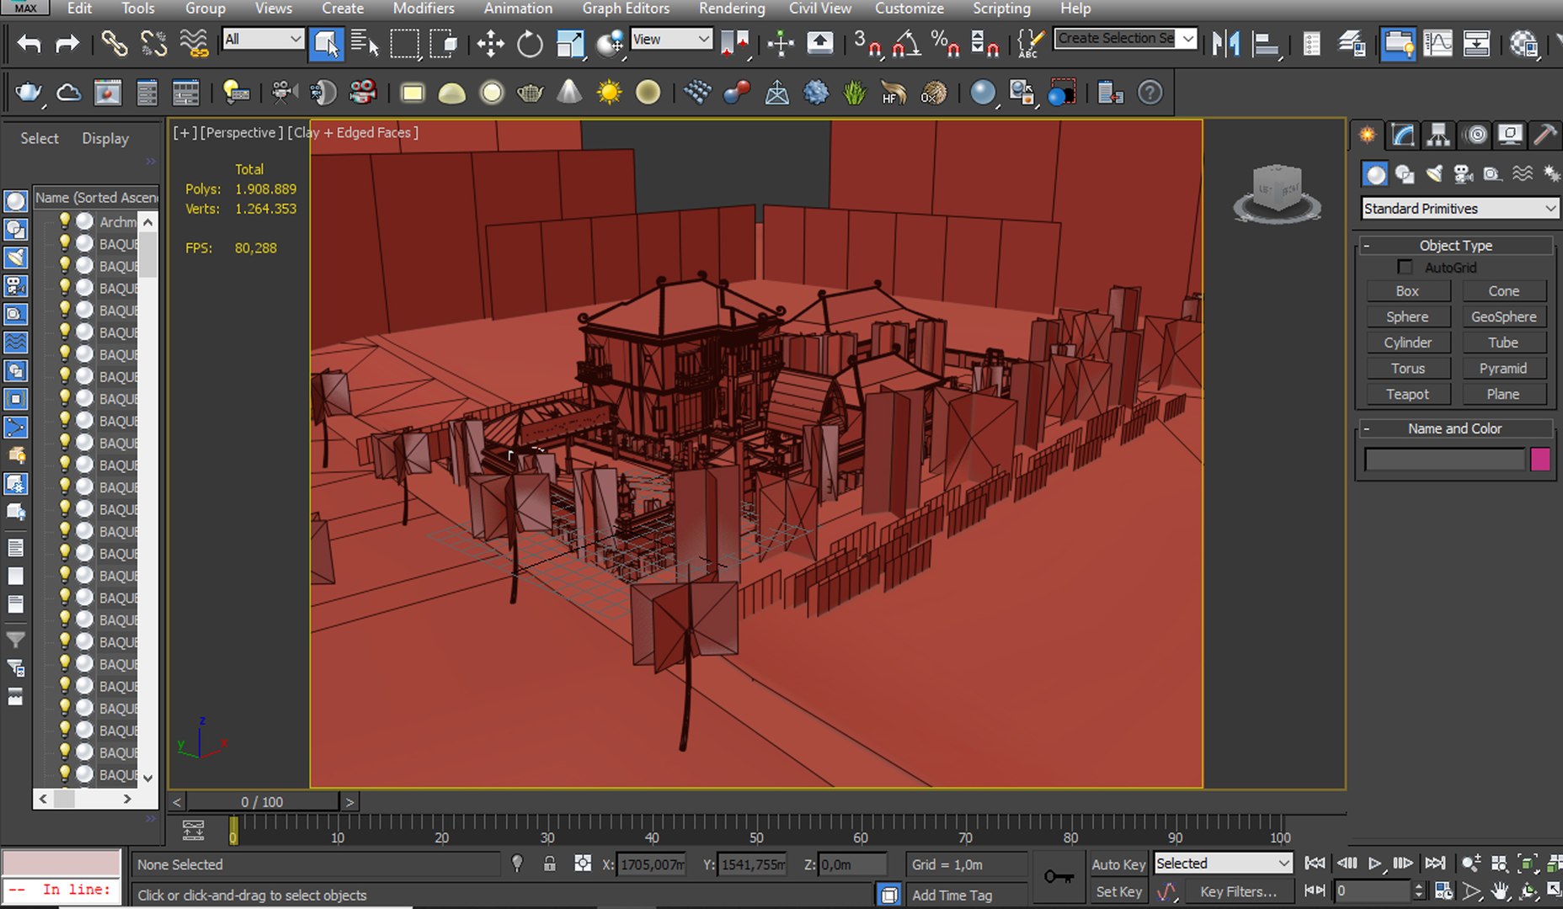Click the Geometry category icon
Viewport: 1563px width, 909px height.
click(x=1375, y=174)
